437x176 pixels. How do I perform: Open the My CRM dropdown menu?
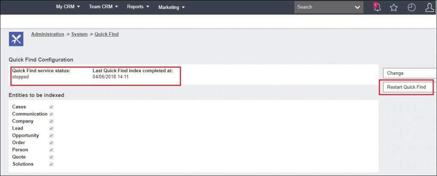click(x=68, y=7)
